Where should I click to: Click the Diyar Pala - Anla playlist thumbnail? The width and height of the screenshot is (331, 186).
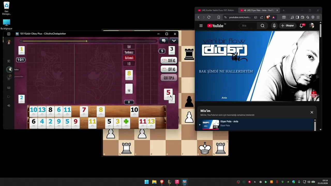coord(210,124)
